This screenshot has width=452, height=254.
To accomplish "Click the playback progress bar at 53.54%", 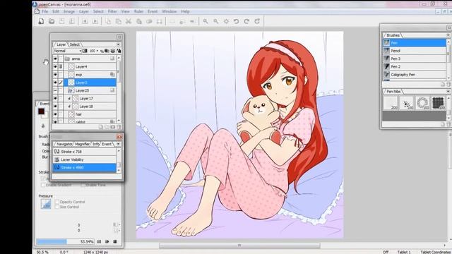I will [x=66, y=241].
